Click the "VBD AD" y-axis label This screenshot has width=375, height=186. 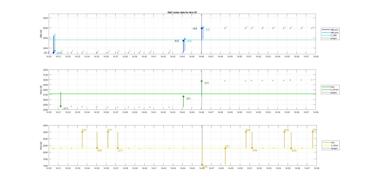tap(41, 34)
